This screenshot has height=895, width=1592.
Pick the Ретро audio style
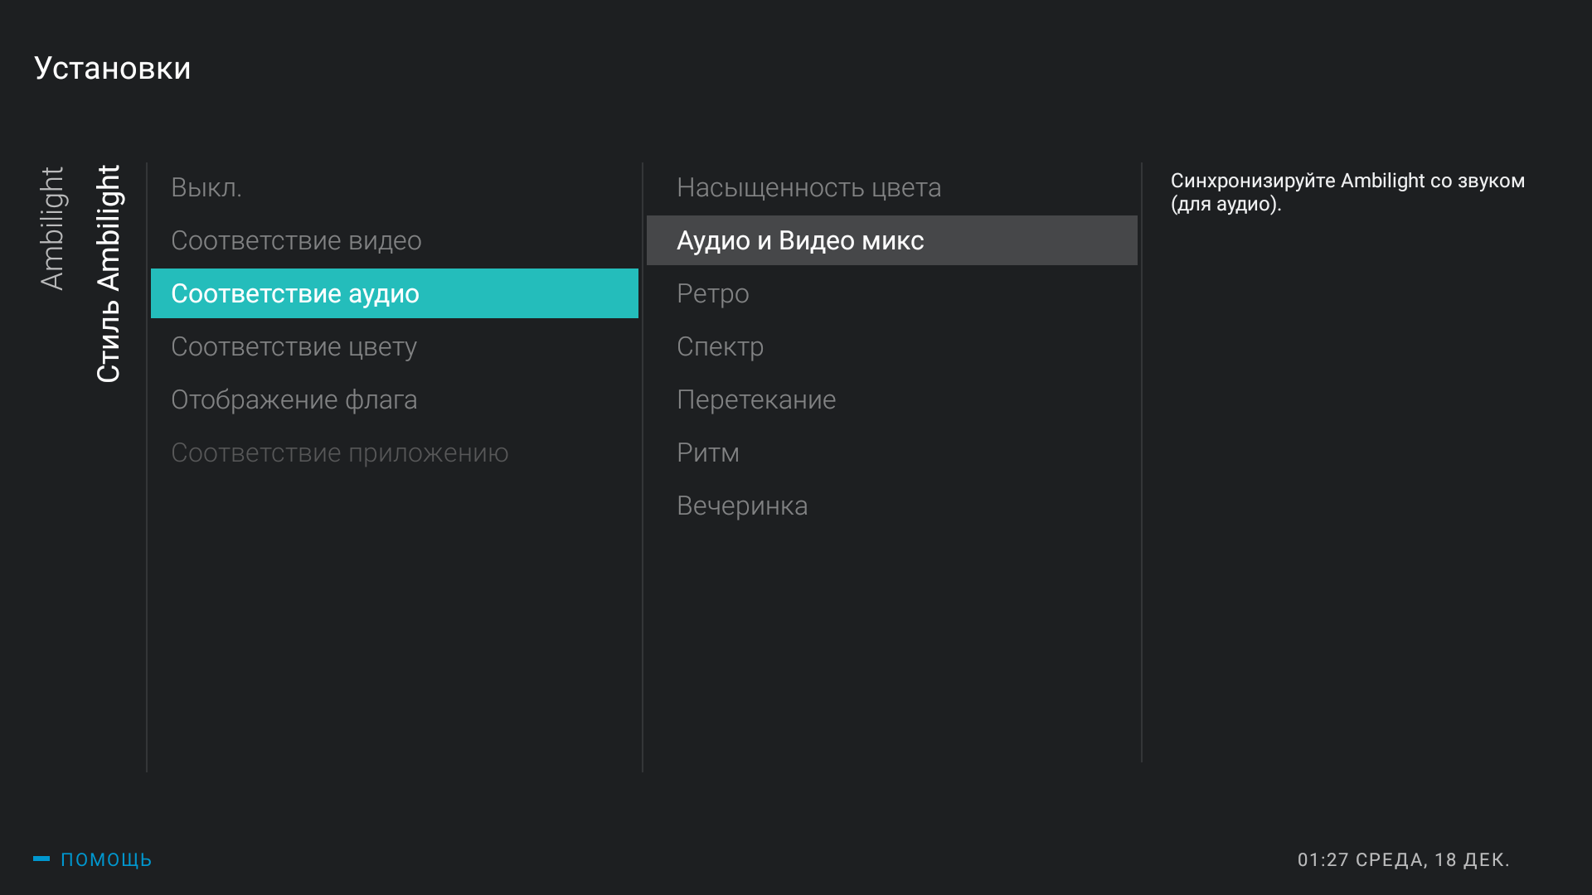coord(712,293)
